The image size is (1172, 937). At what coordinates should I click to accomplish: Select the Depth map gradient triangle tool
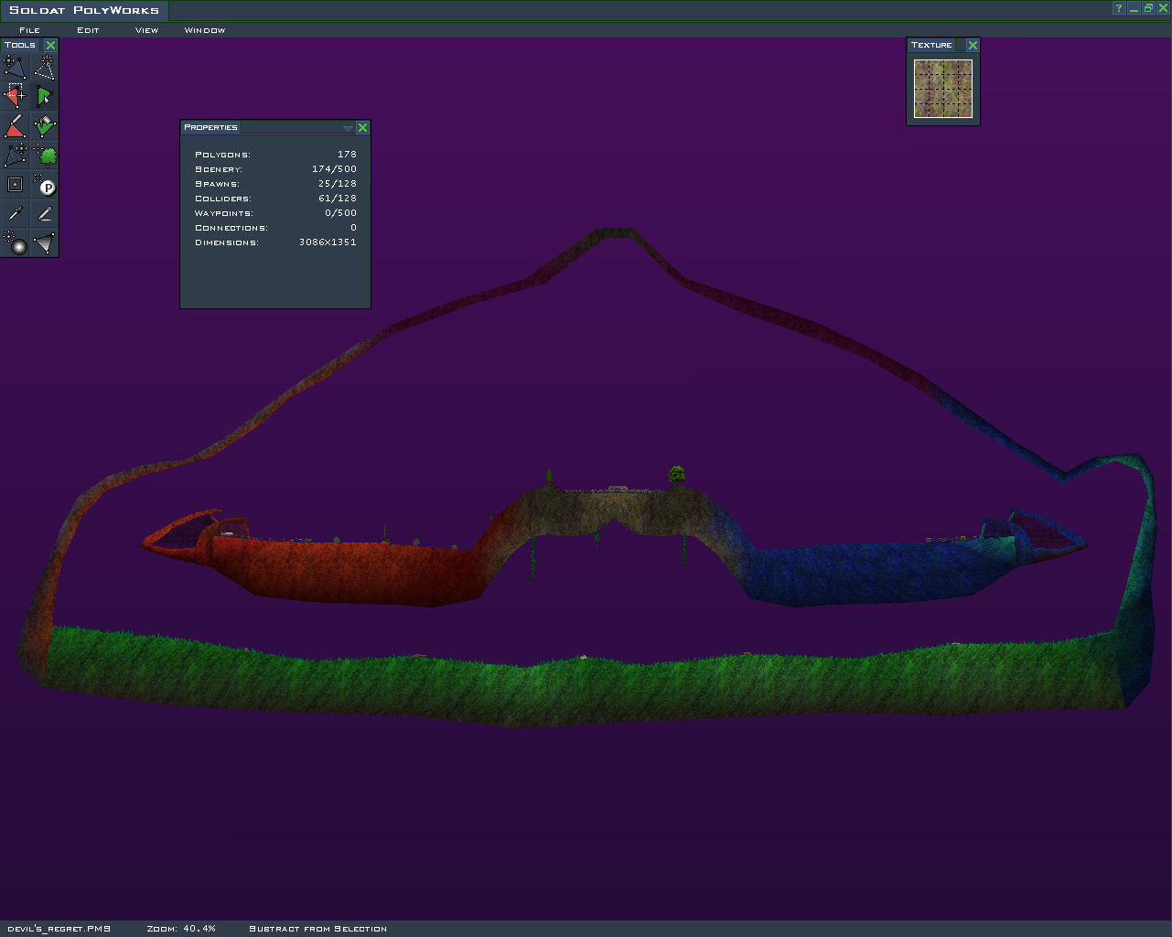point(44,243)
